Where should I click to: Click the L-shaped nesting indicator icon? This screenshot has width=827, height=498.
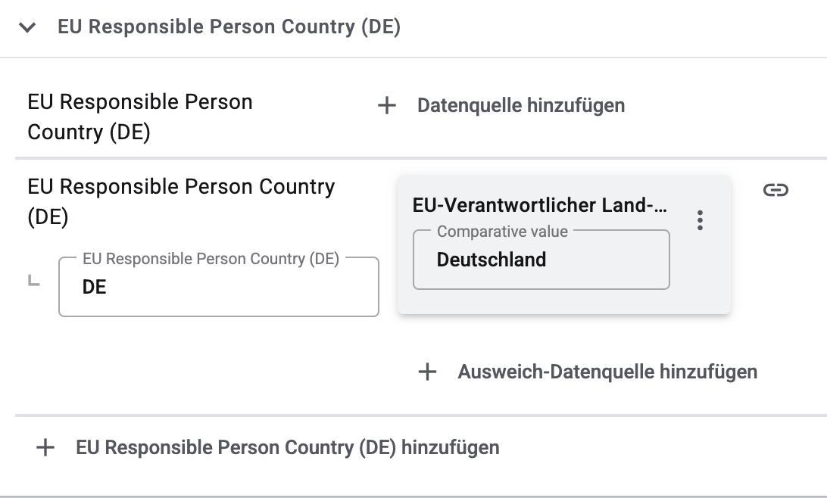tap(33, 282)
